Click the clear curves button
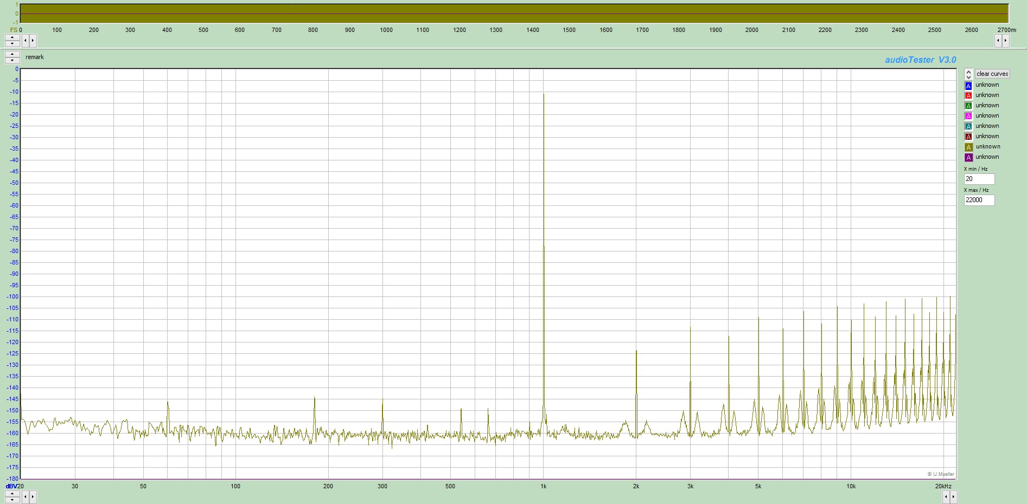Screen dimensions: 1027x504 (x=992, y=74)
